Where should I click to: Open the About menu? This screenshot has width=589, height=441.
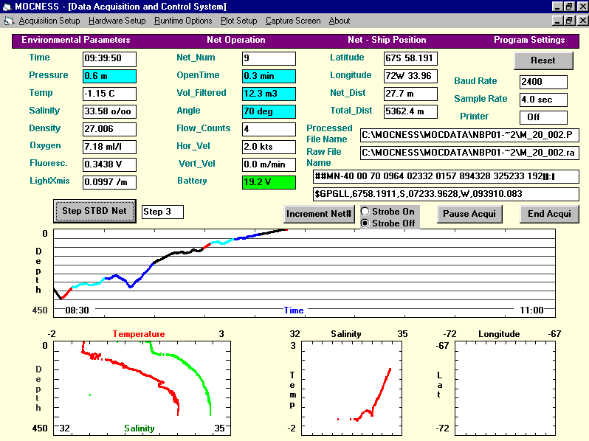340,21
